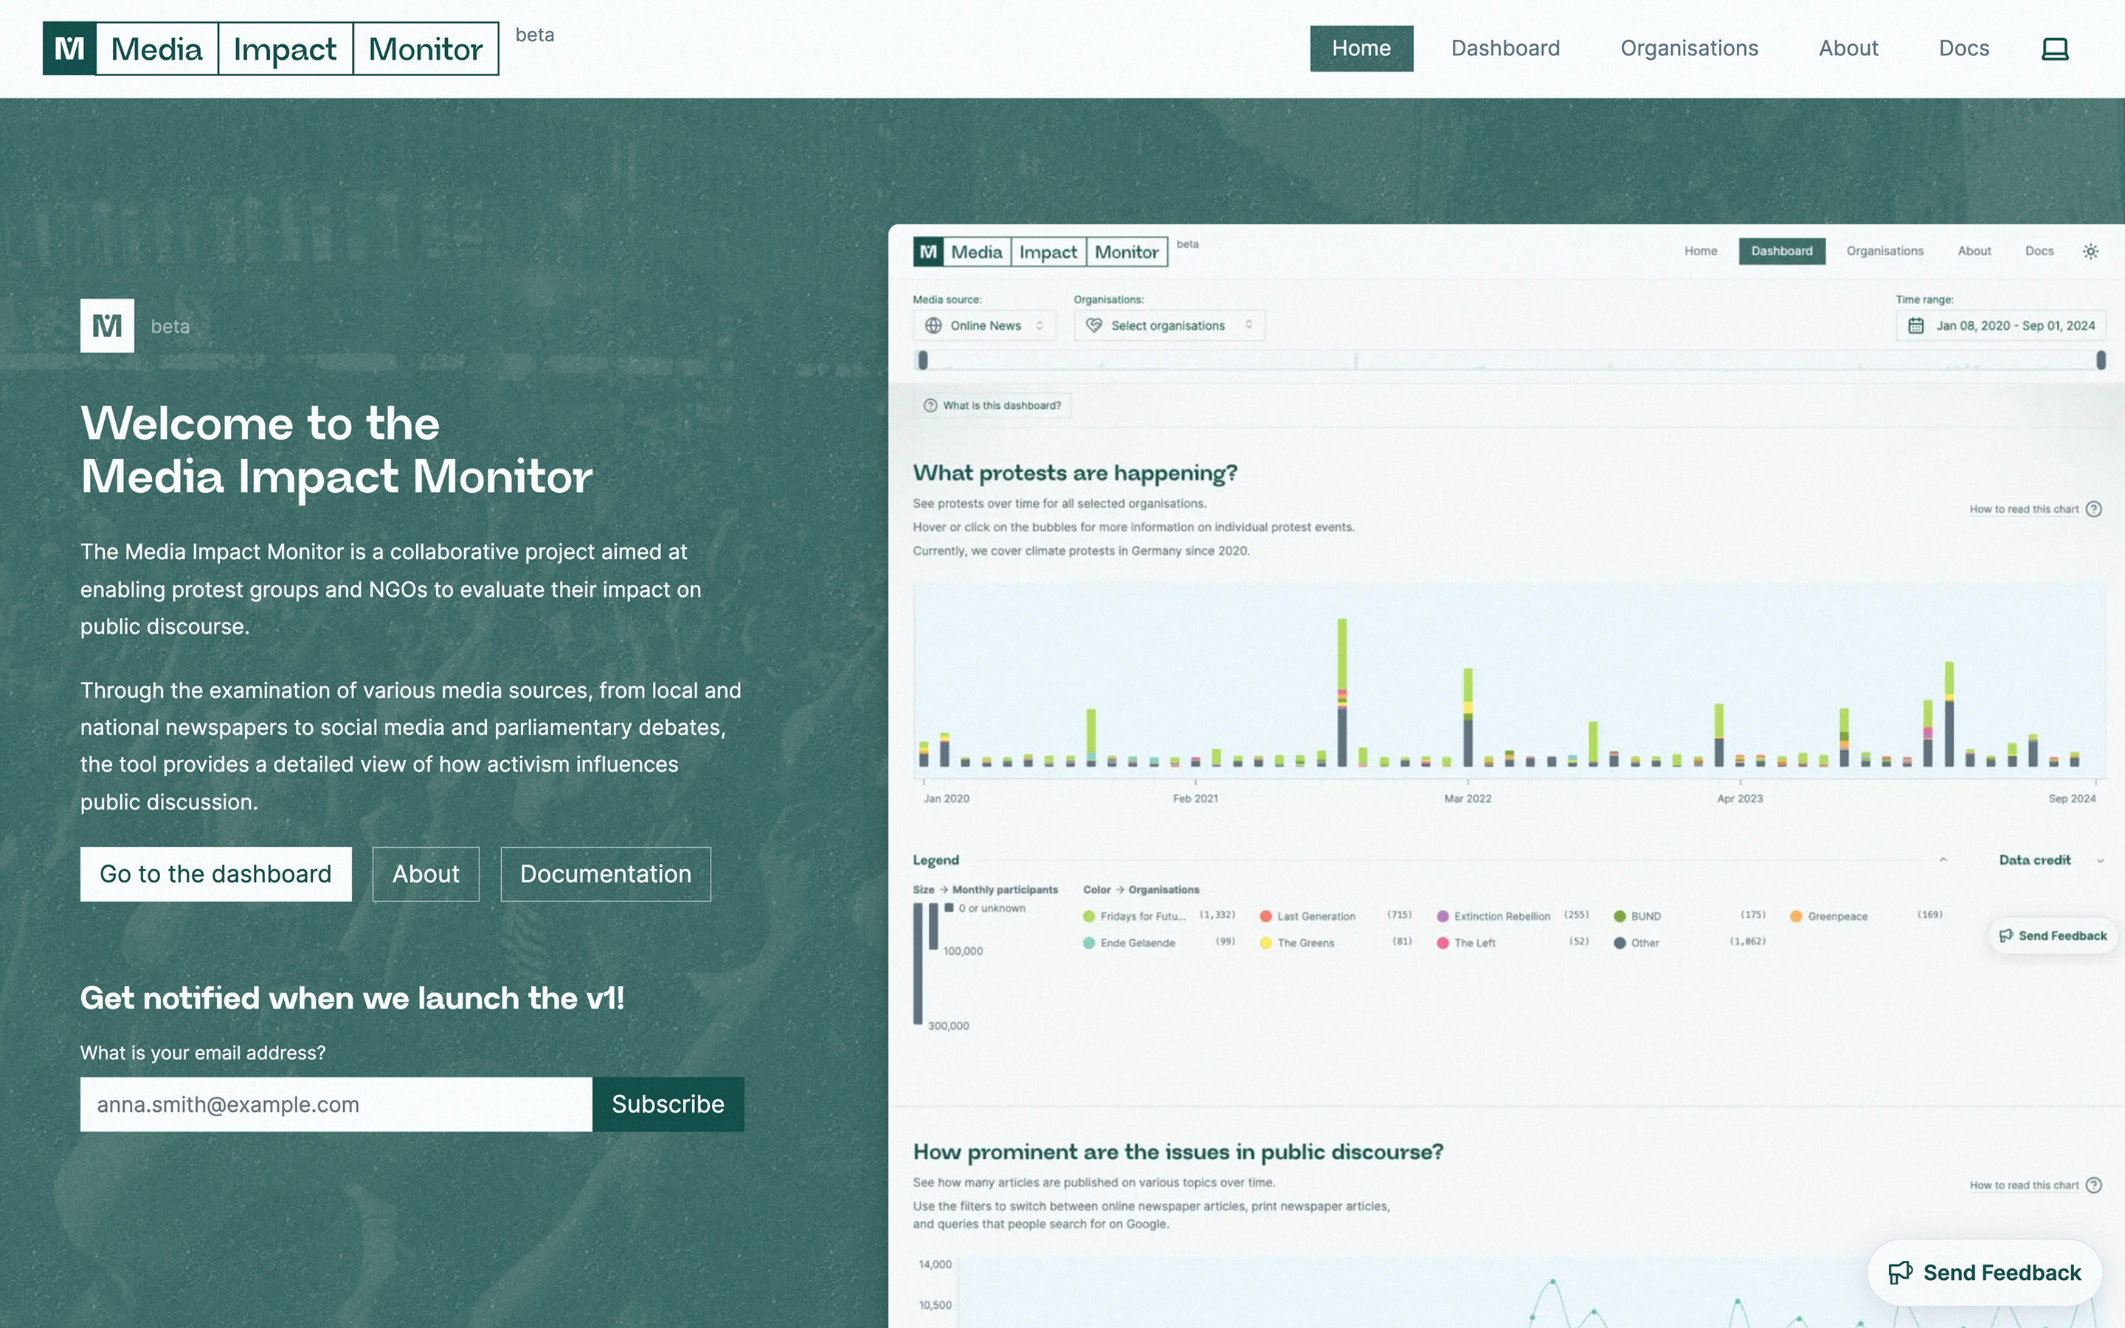Click 'Get notified when we launch the v1!'

pyautogui.click(x=352, y=999)
